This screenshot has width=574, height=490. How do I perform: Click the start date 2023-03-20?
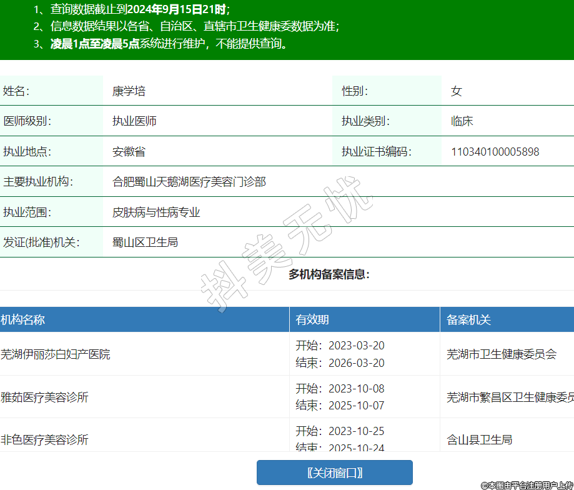(356, 346)
